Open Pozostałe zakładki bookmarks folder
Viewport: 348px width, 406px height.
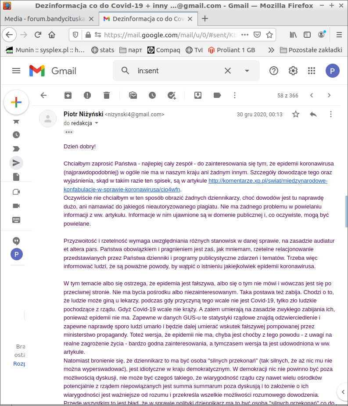tap(311, 50)
